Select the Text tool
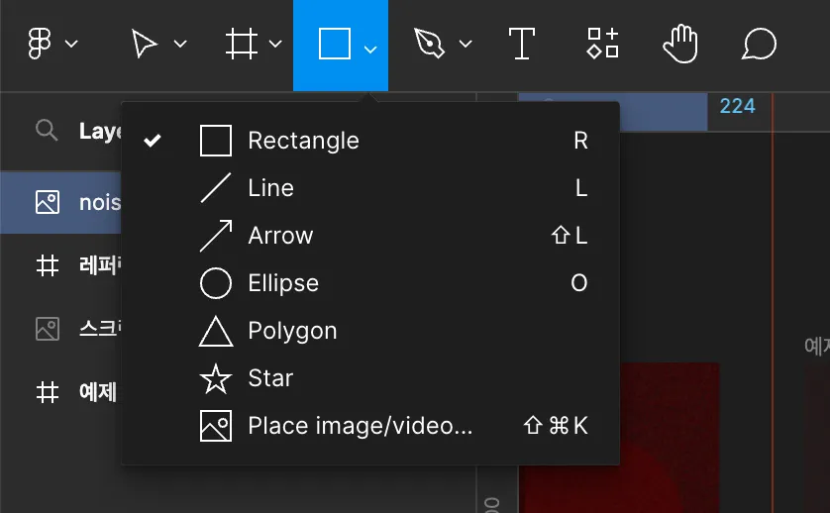This screenshot has width=830, height=513. (521, 45)
